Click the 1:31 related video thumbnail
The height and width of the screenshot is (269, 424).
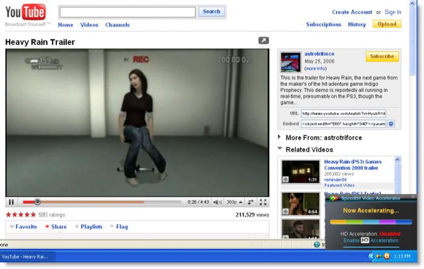301,172
